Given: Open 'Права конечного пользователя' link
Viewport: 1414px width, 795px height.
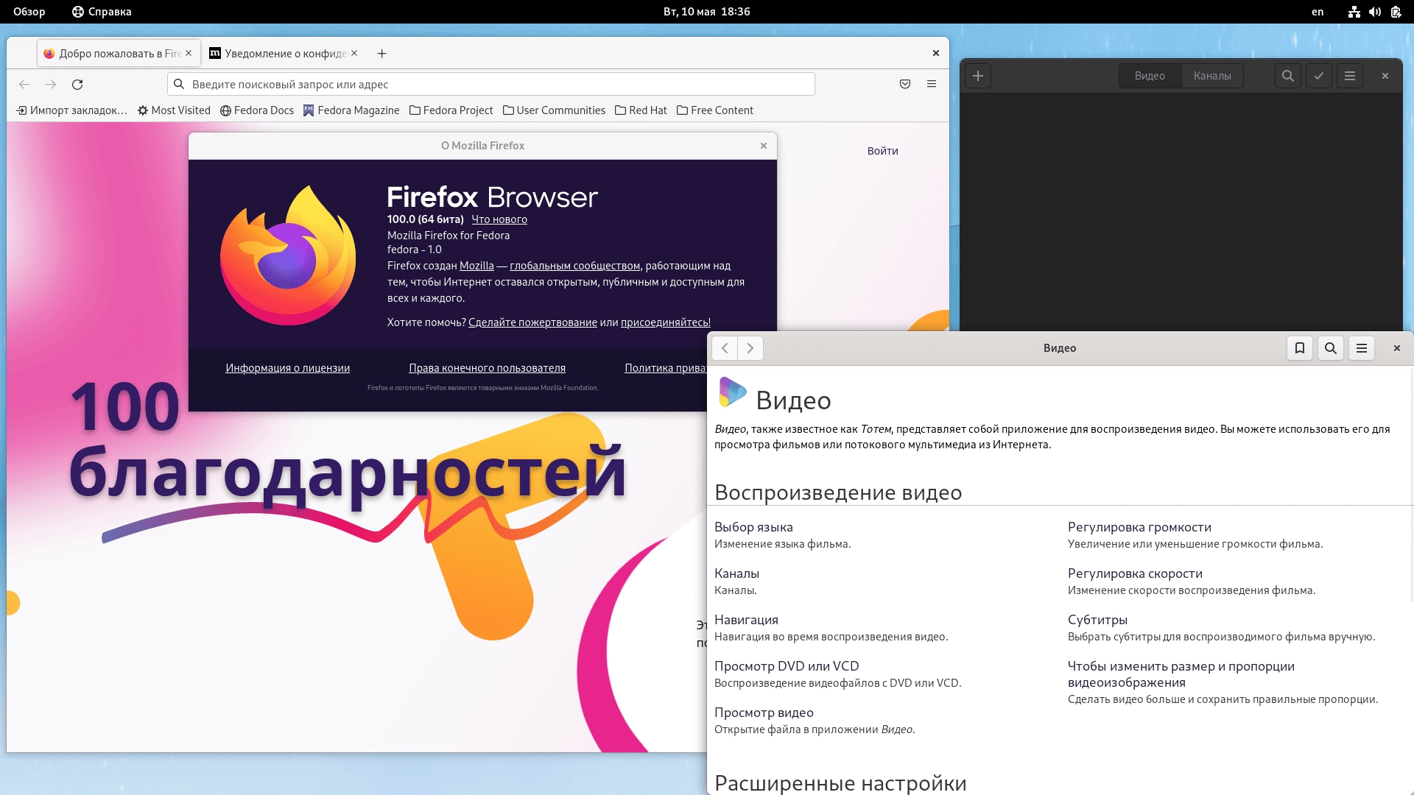Looking at the screenshot, I should pyautogui.click(x=488, y=368).
